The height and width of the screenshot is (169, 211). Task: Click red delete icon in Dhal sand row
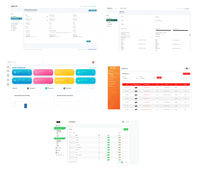click(x=121, y=137)
